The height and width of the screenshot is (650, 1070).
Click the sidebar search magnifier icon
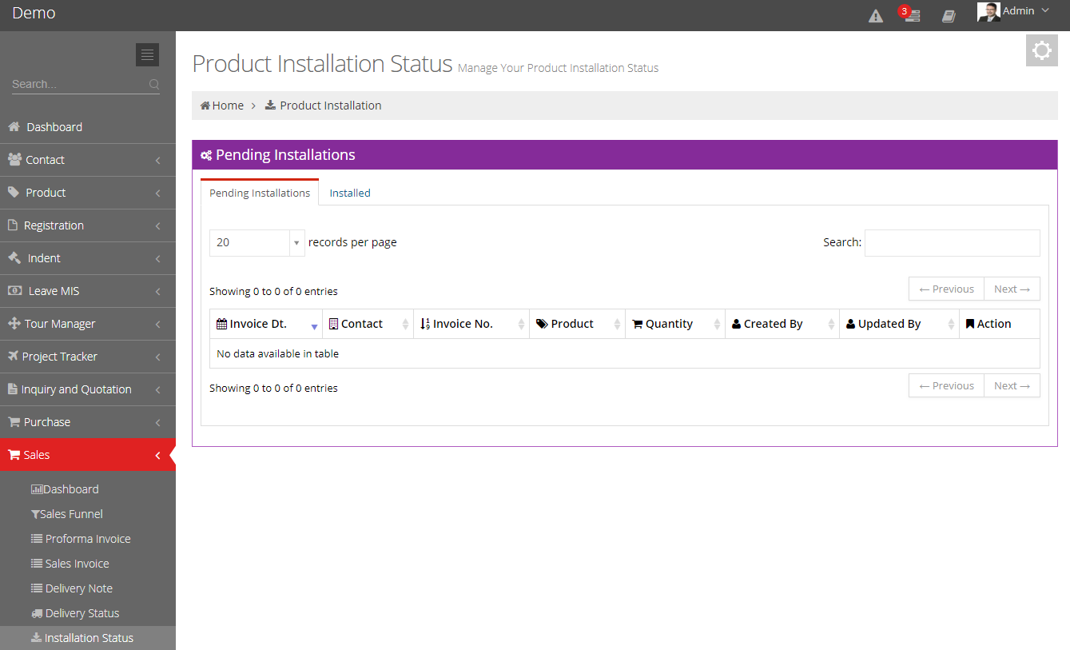[x=154, y=84]
